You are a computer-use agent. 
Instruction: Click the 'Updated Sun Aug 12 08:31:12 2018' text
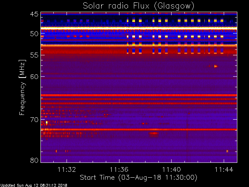34,185
